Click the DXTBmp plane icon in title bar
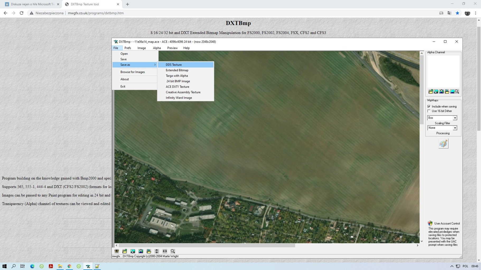Image resolution: width=481 pixels, height=270 pixels. (116, 42)
